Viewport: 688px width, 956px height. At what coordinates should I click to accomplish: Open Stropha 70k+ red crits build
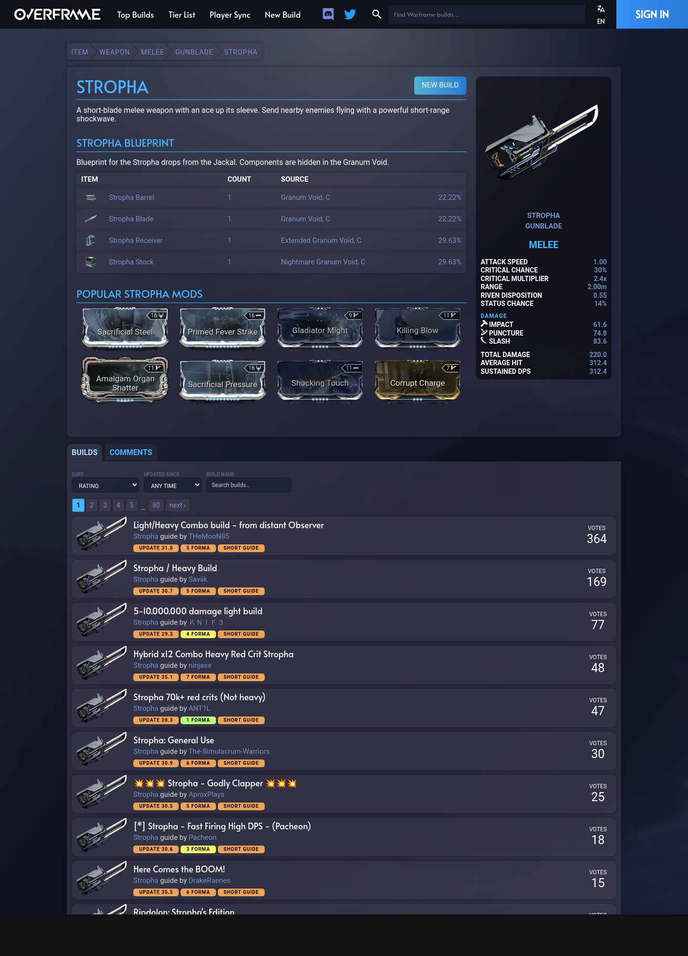(199, 697)
